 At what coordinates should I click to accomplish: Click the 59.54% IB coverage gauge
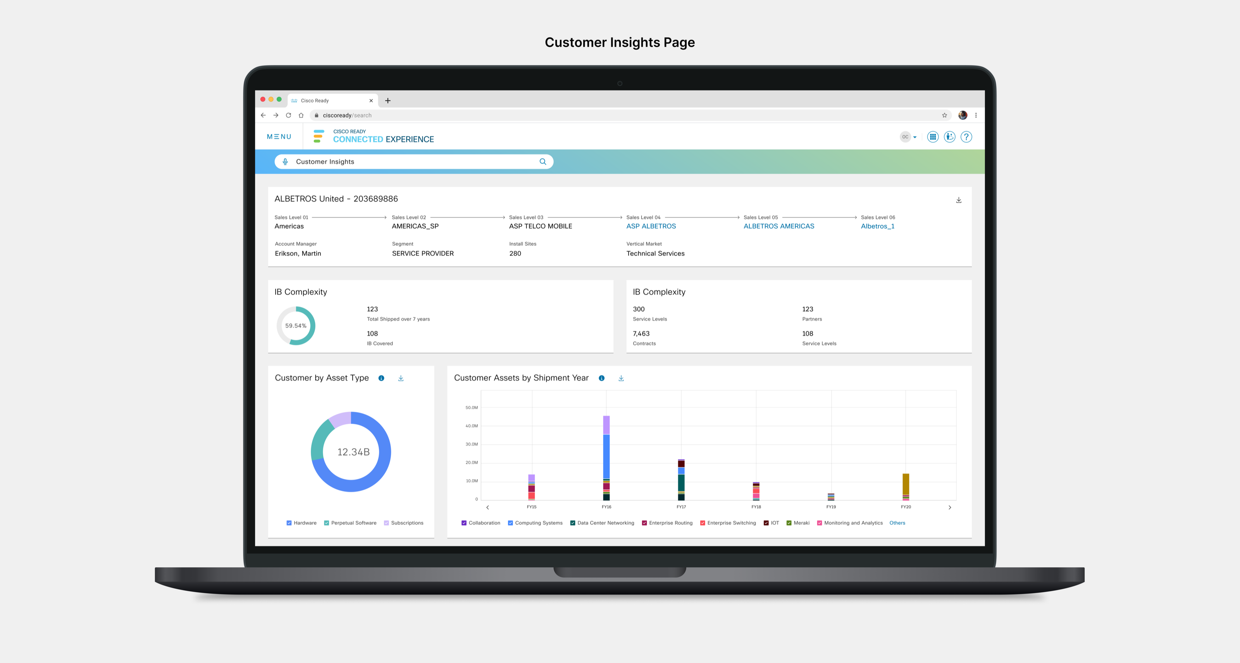point(296,326)
